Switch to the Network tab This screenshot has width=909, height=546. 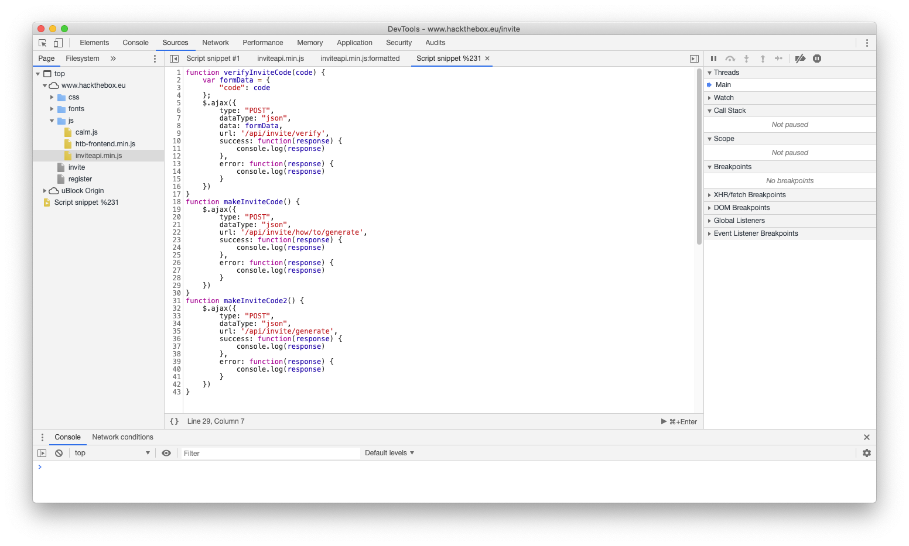pos(216,43)
